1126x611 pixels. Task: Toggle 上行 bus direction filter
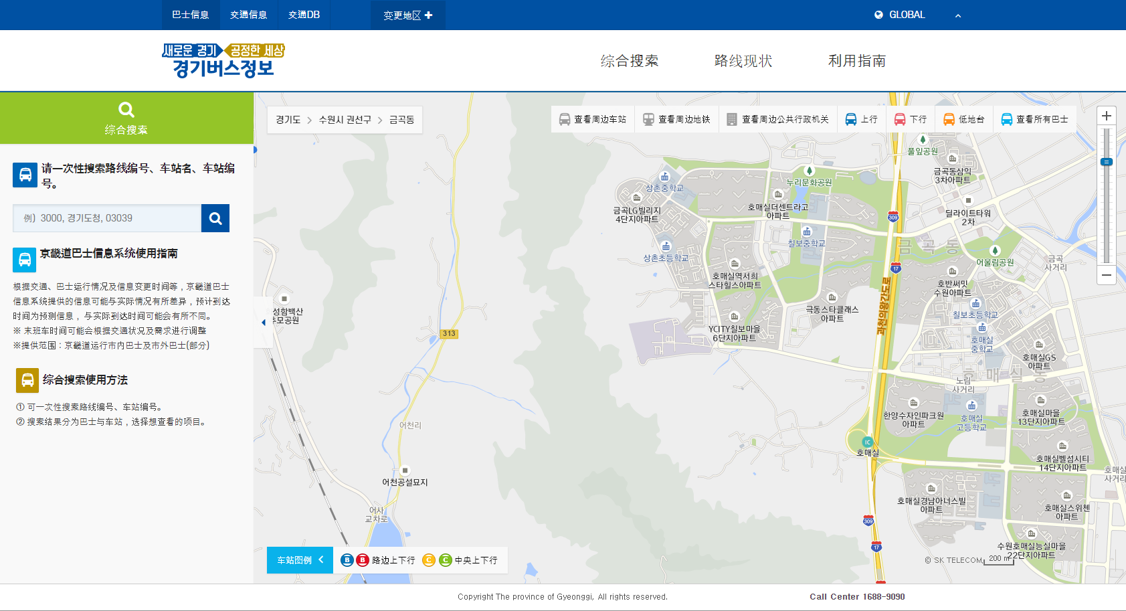click(860, 119)
